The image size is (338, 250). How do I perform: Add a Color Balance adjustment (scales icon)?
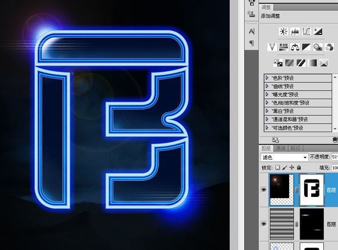(x=295, y=47)
